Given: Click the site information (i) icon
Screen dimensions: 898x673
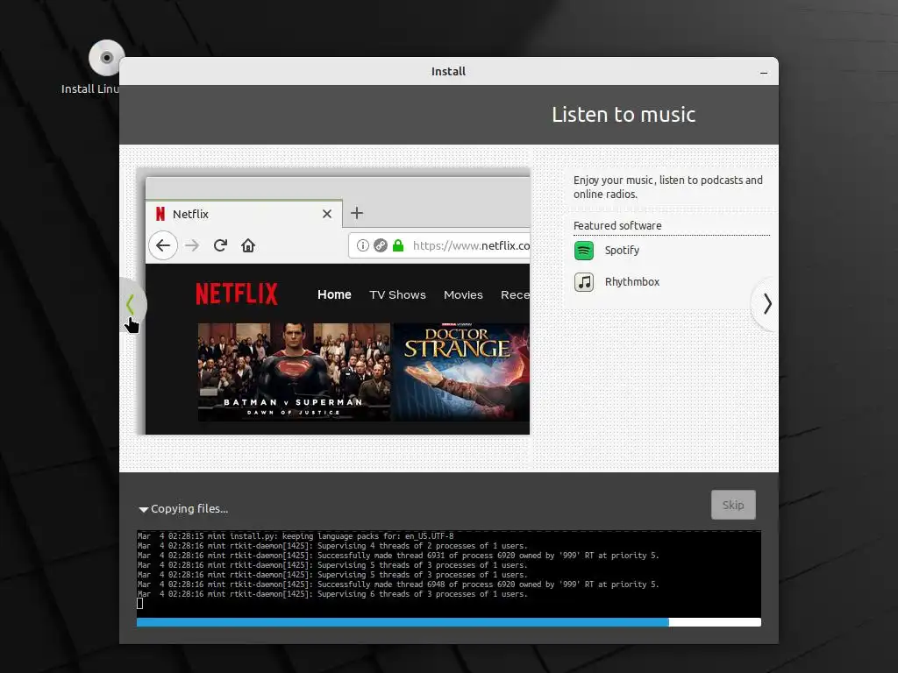Looking at the screenshot, I should [362, 245].
